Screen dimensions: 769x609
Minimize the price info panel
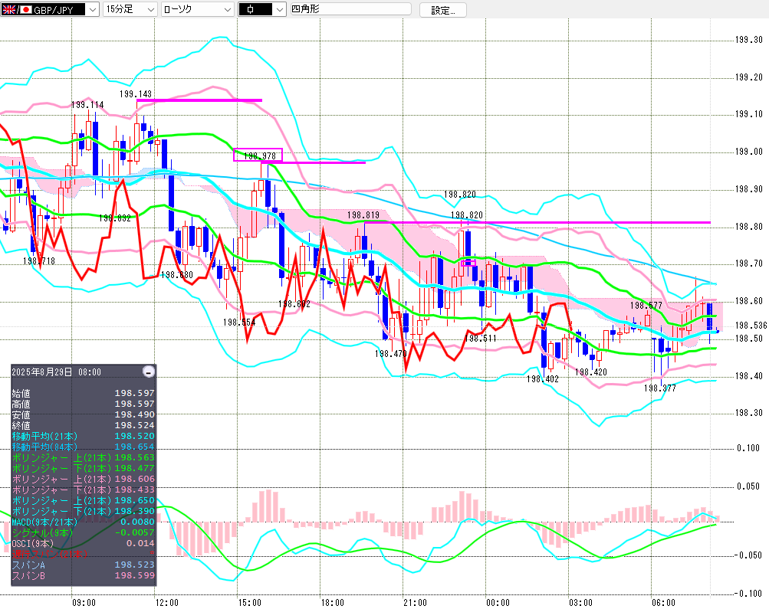pyautogui.click(x=149, y=372)
